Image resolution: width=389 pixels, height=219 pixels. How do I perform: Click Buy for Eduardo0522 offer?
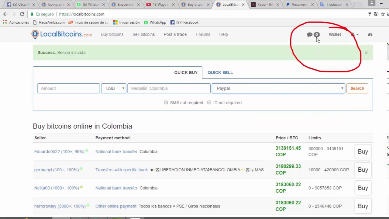363,151
